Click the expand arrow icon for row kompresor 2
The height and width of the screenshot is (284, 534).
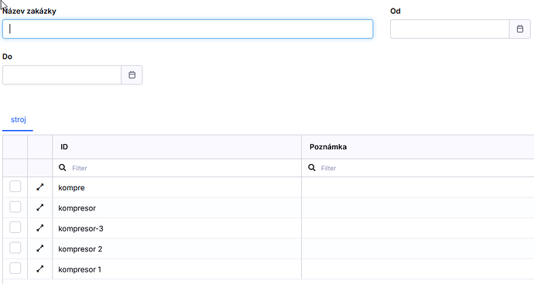40,248
